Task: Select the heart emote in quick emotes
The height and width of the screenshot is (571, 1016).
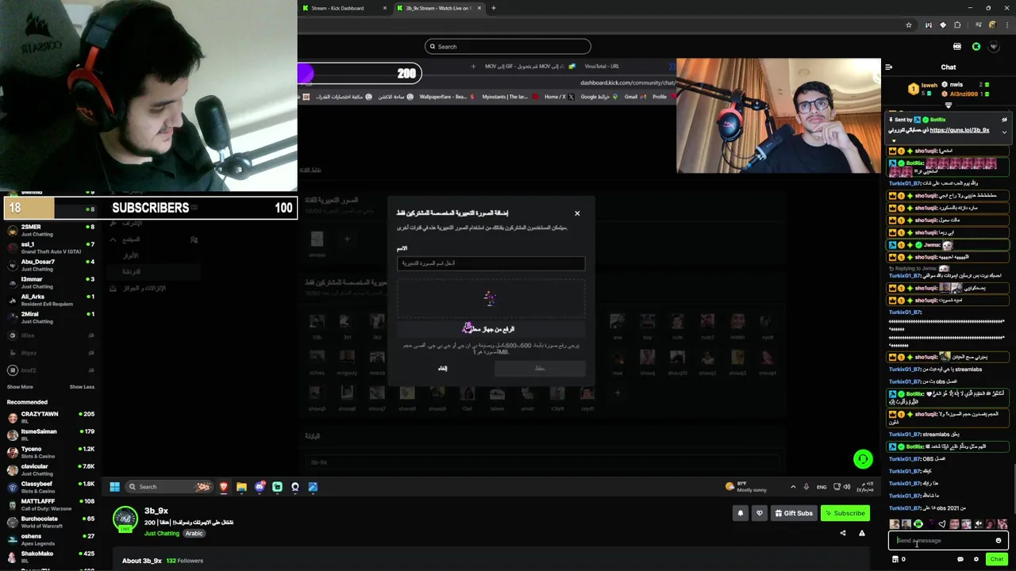Action: [942, 524]
